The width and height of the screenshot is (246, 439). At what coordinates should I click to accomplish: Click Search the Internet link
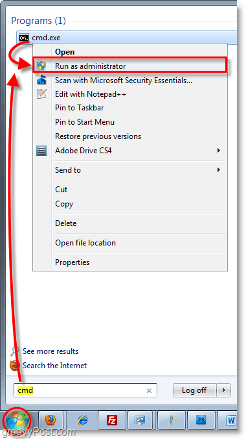pyautogui.click(x=55, y=366)
